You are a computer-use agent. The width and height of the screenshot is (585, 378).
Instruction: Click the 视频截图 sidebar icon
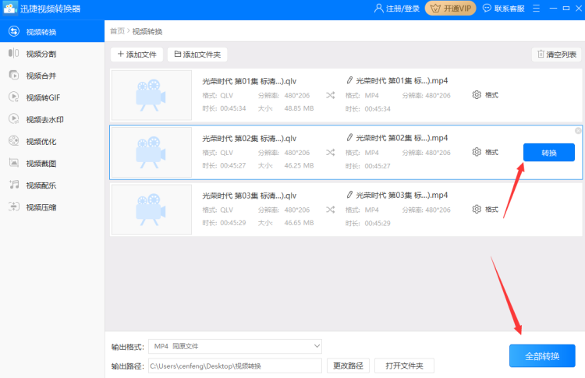click(x=14, y=163)
